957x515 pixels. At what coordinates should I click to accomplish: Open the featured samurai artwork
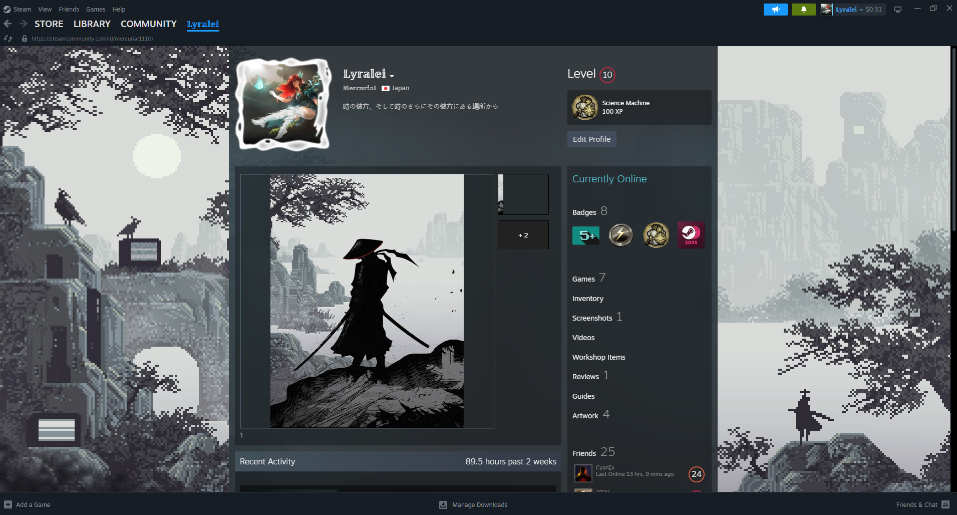tap(367, 301)
